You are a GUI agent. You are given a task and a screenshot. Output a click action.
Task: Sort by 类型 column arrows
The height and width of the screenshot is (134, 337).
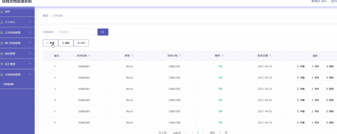[x=132, y=56]
